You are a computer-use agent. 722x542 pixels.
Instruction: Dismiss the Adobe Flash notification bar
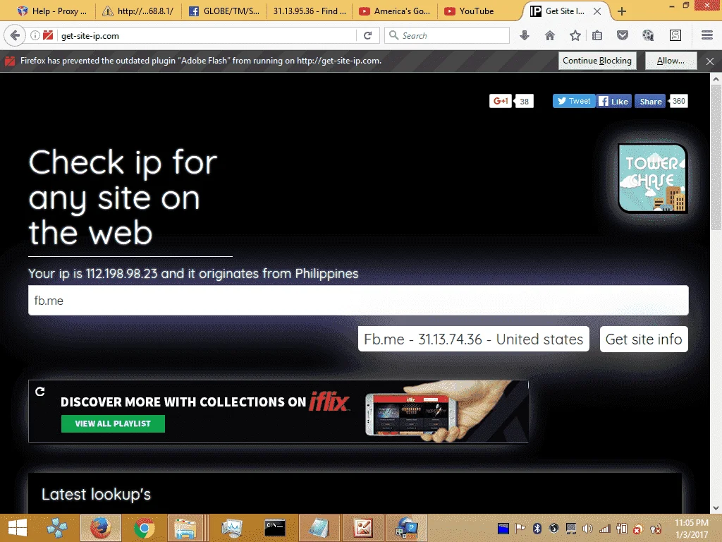710,61
